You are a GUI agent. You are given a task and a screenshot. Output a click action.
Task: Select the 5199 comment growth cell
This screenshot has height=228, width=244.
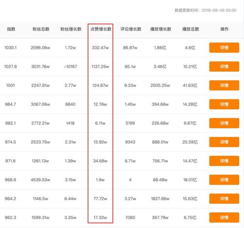(130, 123)
